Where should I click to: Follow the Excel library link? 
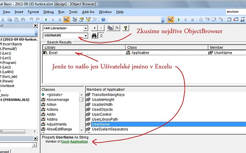coord(65,142)
